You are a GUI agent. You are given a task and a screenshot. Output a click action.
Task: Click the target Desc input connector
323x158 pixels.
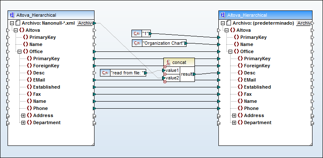click(219, 73)
